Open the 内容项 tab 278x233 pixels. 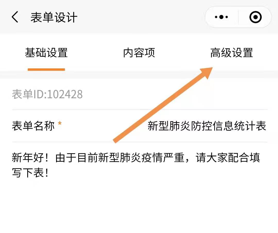139,53
